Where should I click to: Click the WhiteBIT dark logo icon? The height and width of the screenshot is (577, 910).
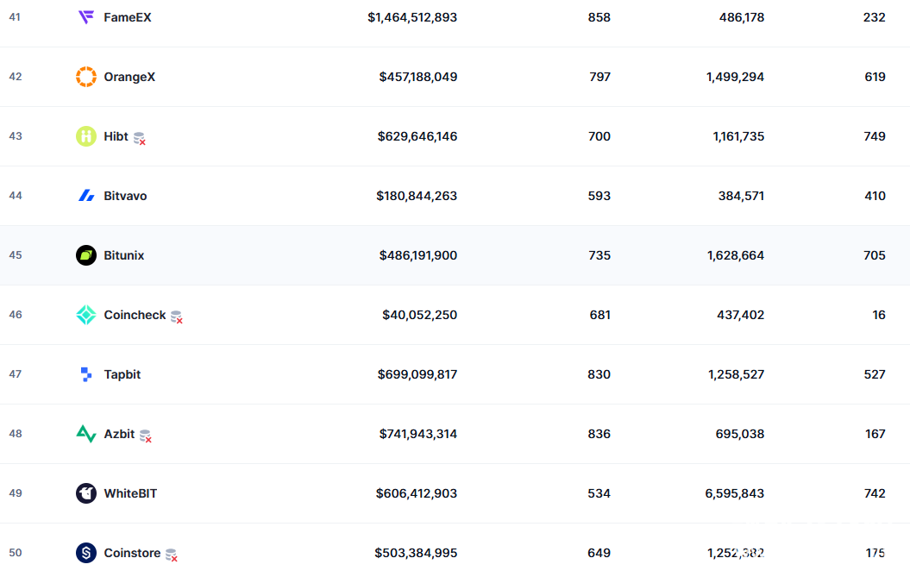(x=86, y=493)
